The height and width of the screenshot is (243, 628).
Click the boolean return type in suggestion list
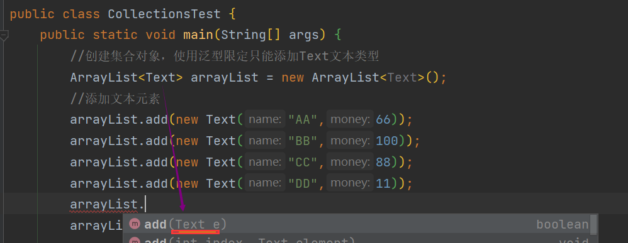point(563,225)
